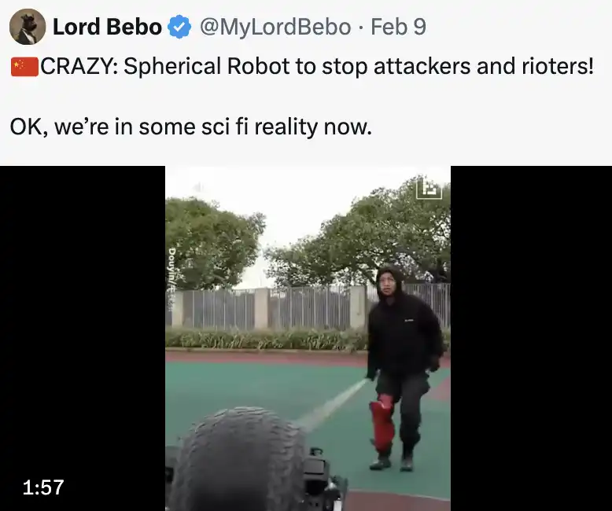Click the faint logo in video's upper-left sky
Image resolution: width=612 pixels, height=511 pixels.
point(200,188)
